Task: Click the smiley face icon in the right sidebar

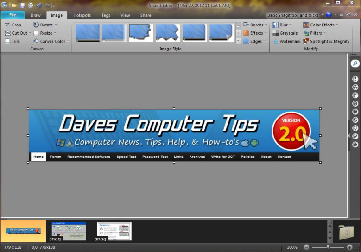Action: tap(355, 104)
